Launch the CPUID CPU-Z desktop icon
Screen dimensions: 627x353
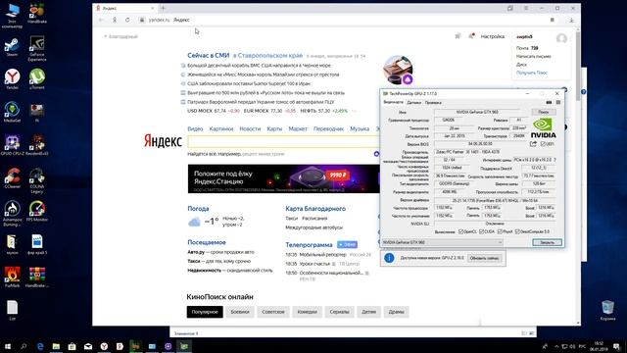pos(12,145)
